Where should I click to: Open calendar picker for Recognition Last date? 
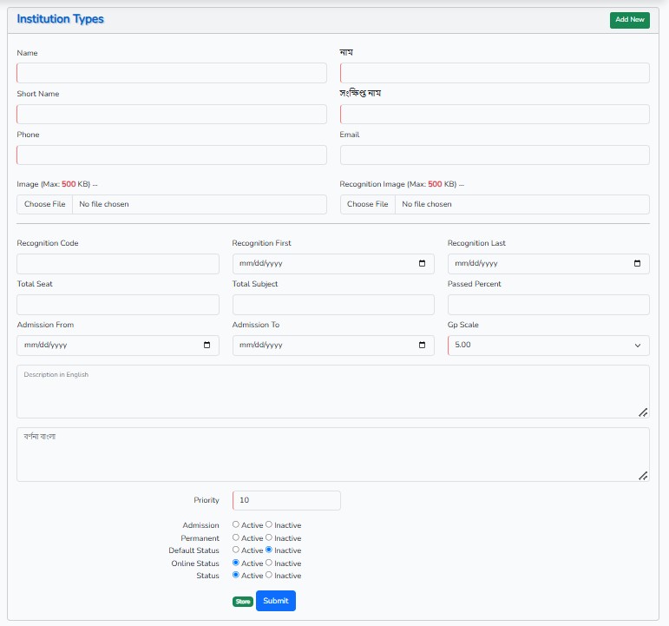637,264
